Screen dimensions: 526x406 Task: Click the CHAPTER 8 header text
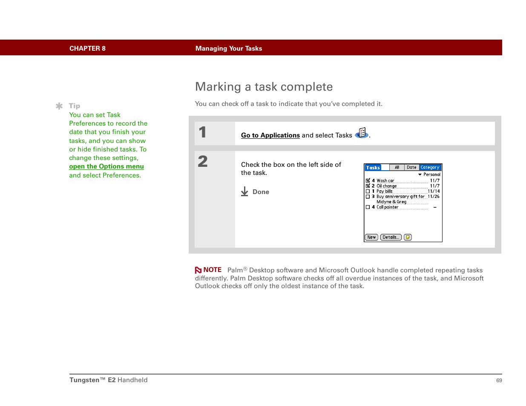(x=87, y=49)
